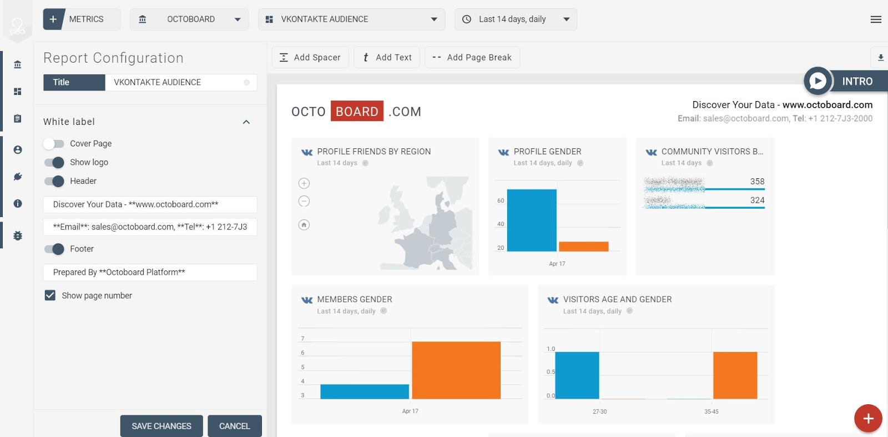Click SAVE CHANGES

click(x=162, y=426)
